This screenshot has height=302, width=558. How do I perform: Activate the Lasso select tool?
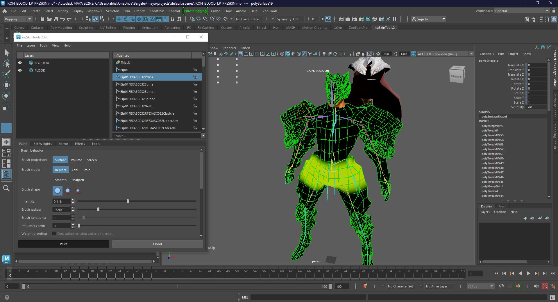coord(6,63)
